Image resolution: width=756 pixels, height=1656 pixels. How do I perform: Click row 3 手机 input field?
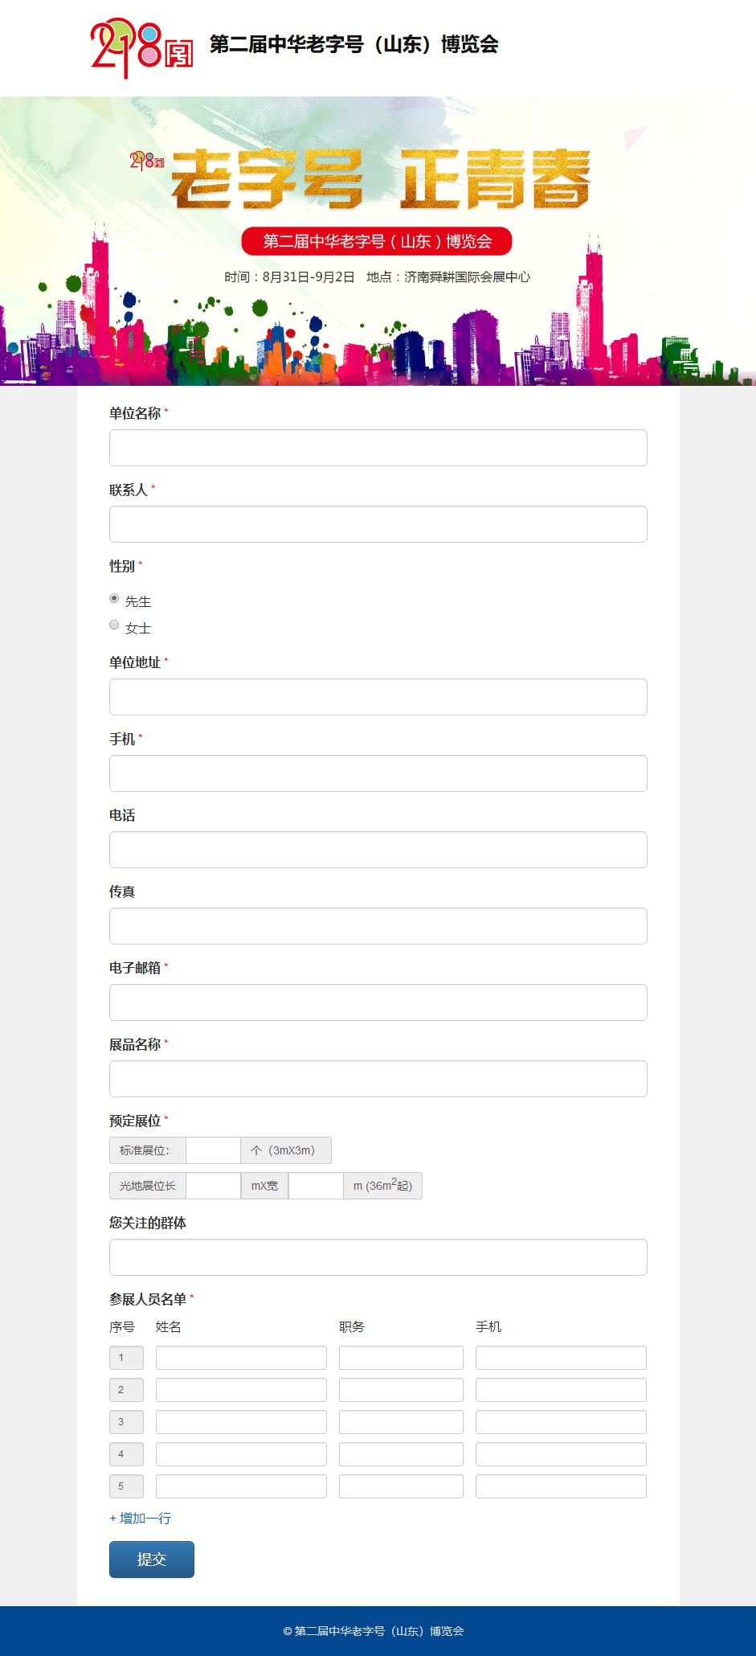561,1422
